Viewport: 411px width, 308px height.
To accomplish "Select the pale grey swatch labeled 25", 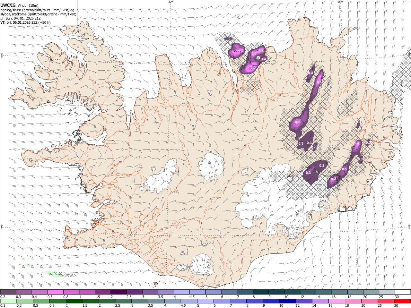I will 387,292.
